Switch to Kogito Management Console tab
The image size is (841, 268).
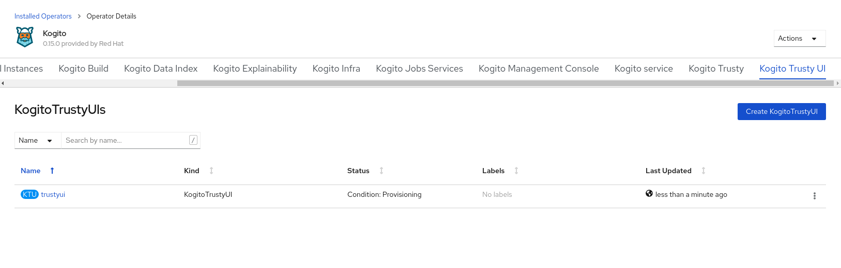coord(539,69)
